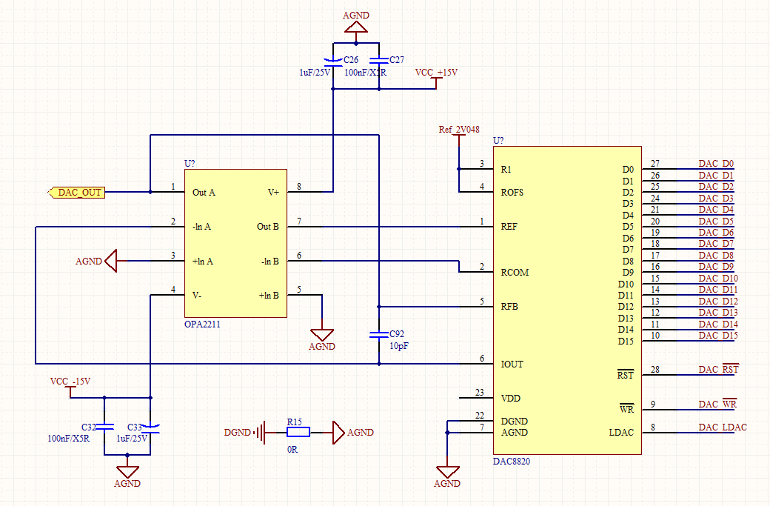Click the DAC8820 part name label

click(x=512, y=462)
